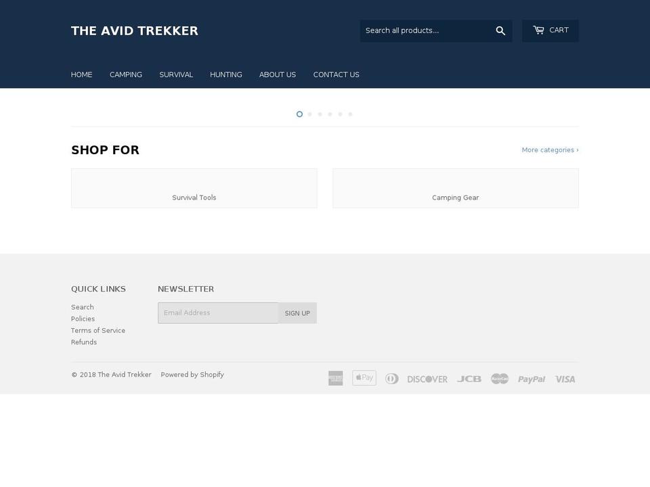Open the Camping menu item
650x487 pixels.
[126, 74]
